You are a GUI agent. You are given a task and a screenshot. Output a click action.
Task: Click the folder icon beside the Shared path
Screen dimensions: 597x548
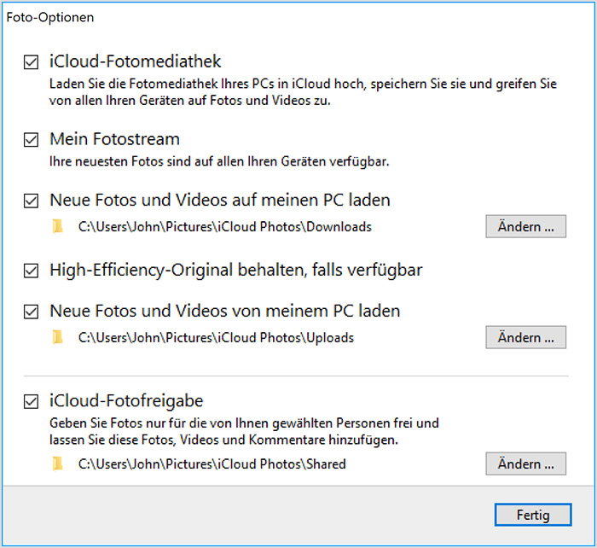tap(58, 464)
